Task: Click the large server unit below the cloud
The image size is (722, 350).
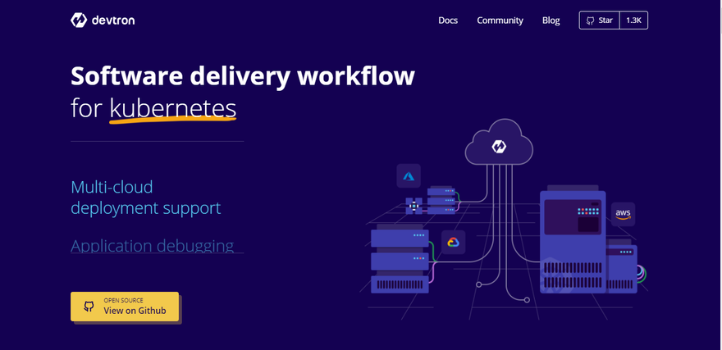Action: 573,242
